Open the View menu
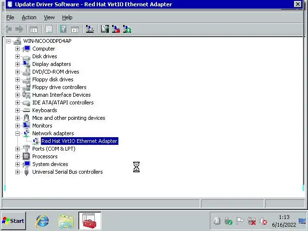 (49, 17)
